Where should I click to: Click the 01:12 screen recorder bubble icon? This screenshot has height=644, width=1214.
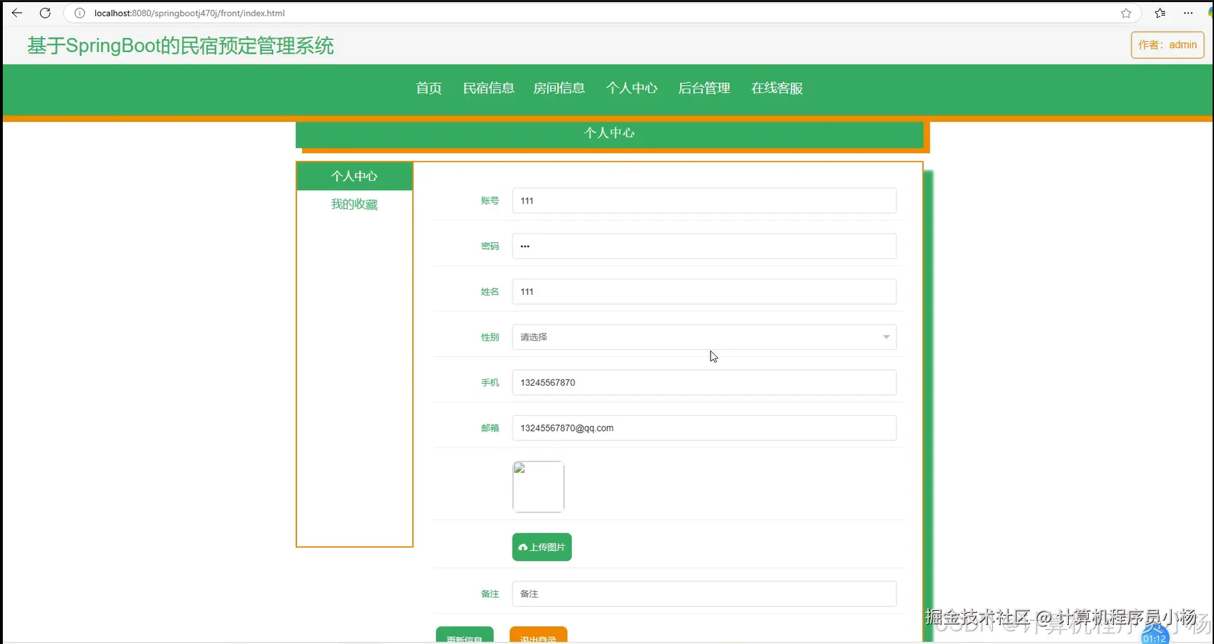tap(1153, 636)
